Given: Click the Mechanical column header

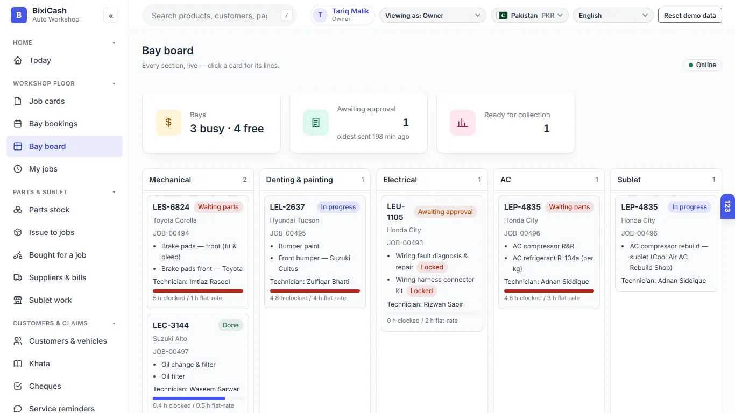Looking at the screenshot, I should point(198,180).
